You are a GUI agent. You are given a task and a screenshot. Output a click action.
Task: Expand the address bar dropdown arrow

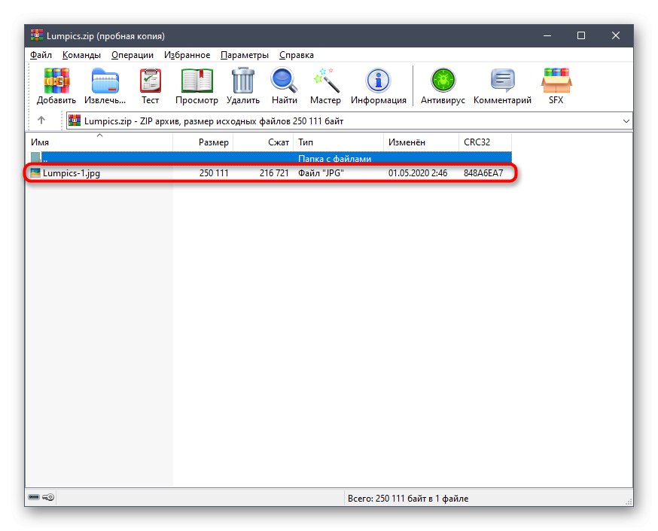626,121
